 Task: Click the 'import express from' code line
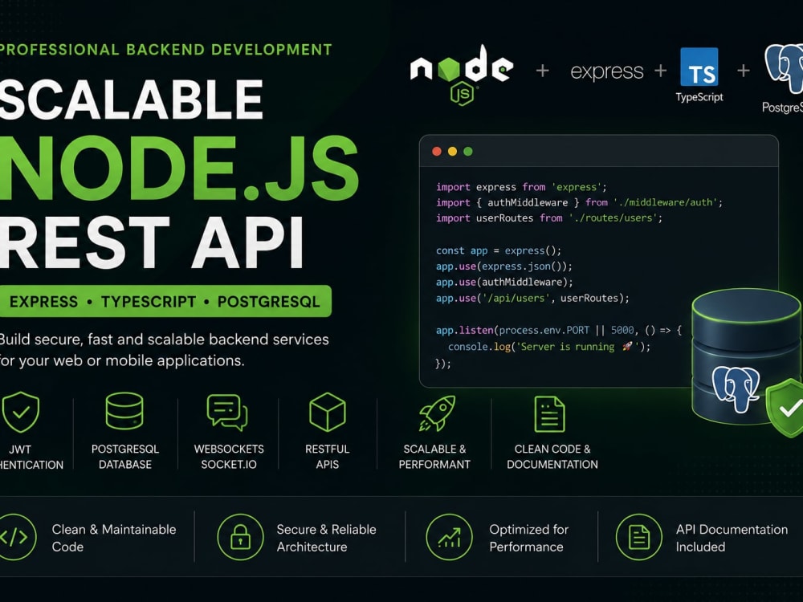(521, 187)
